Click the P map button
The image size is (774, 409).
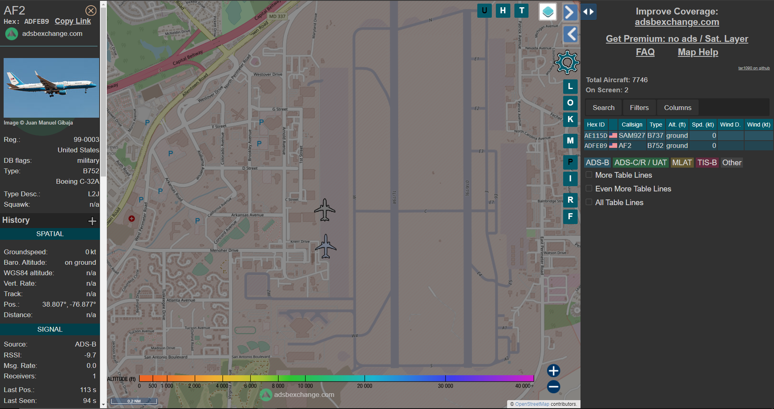(x=570, y=162)
